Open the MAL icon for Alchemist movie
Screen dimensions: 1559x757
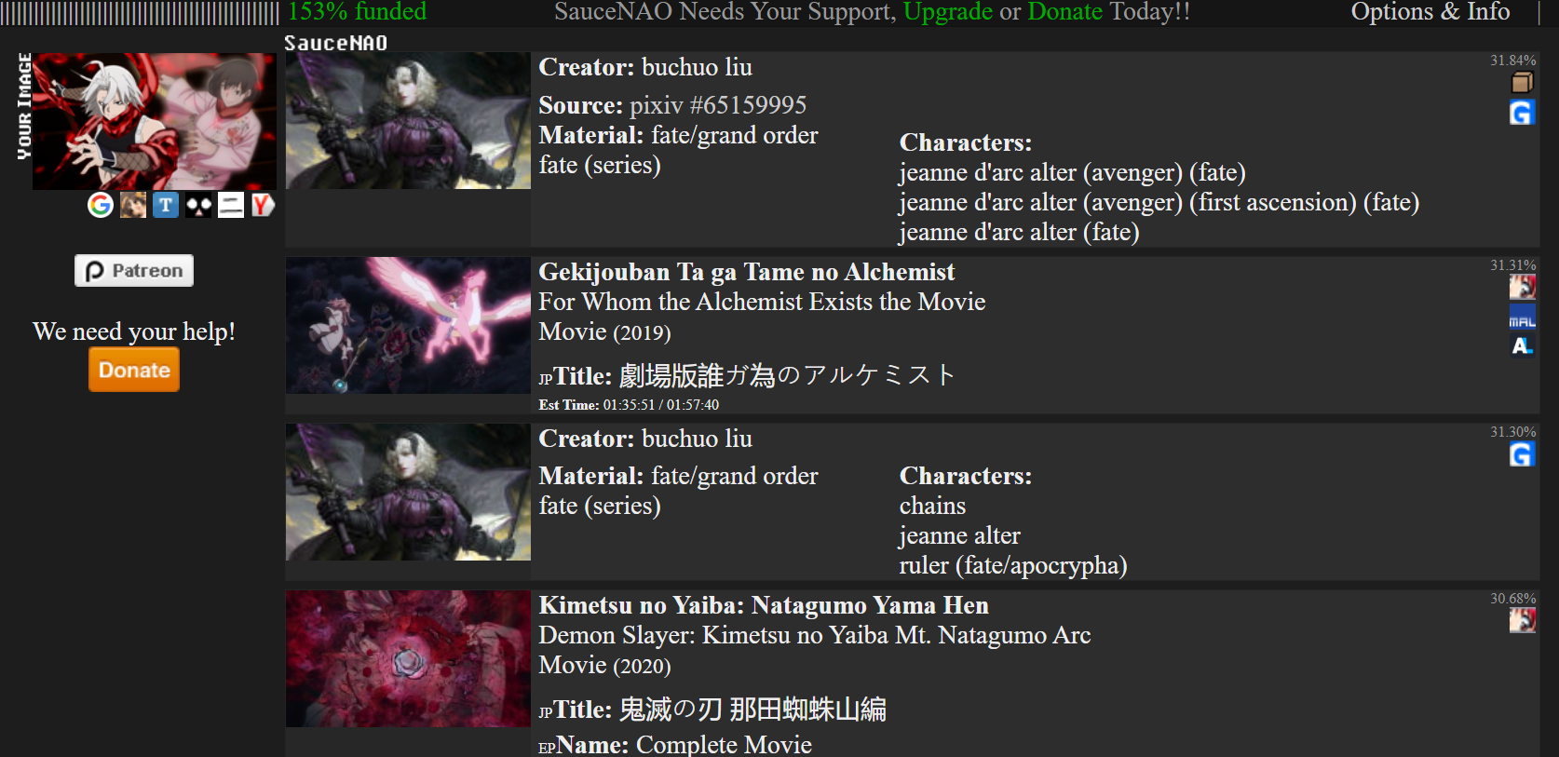pos(1522,317)
